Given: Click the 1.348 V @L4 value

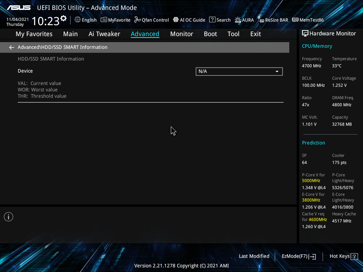Looking at the screenshot, I should [x=314, y=188].
